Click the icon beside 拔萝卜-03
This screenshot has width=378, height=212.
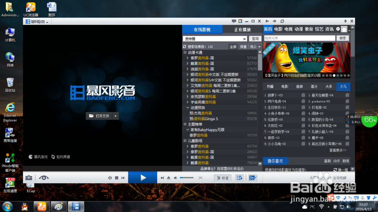[x=303, y=95]
